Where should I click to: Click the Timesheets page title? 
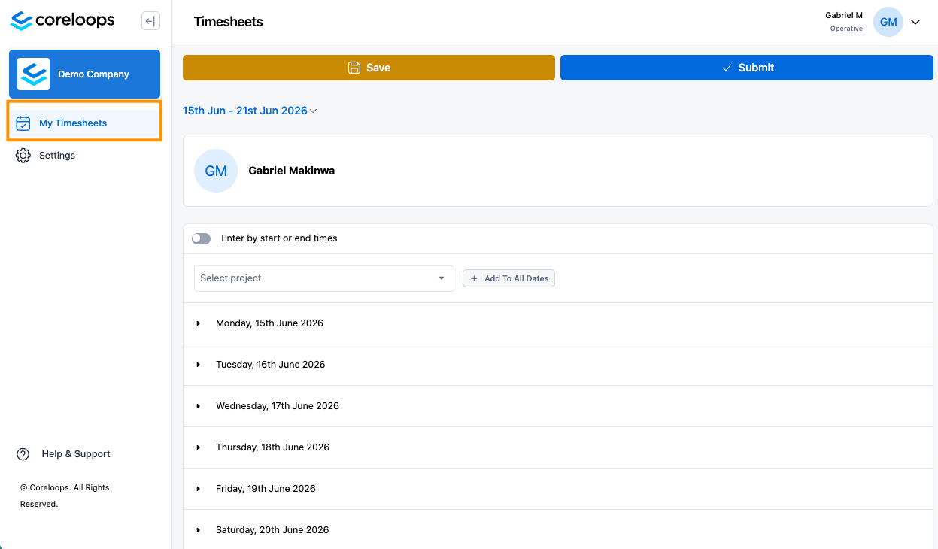[229, 22]
